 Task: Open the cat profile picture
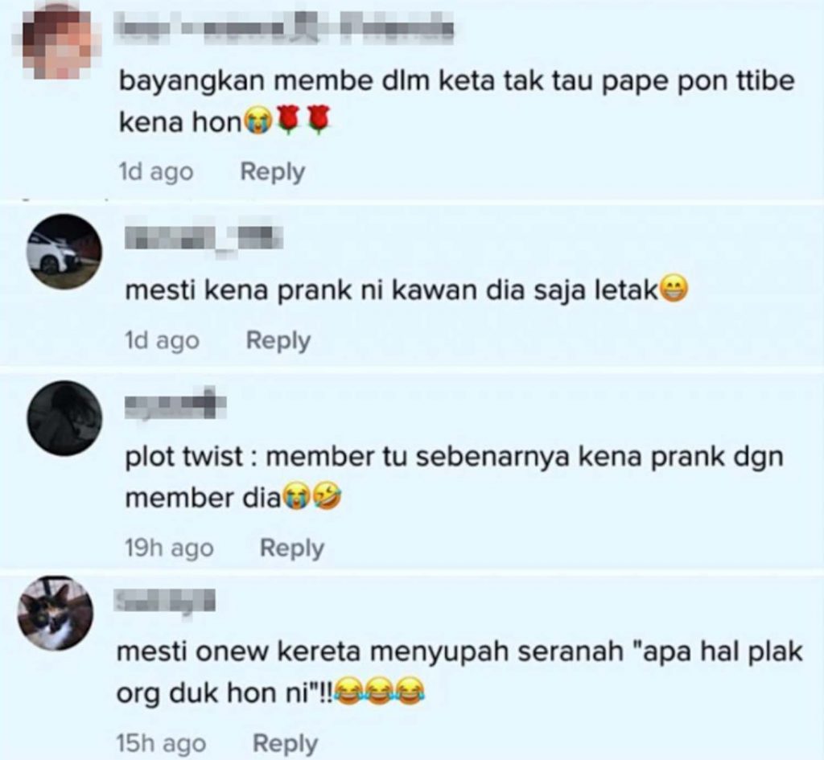[x=56, y=613]
